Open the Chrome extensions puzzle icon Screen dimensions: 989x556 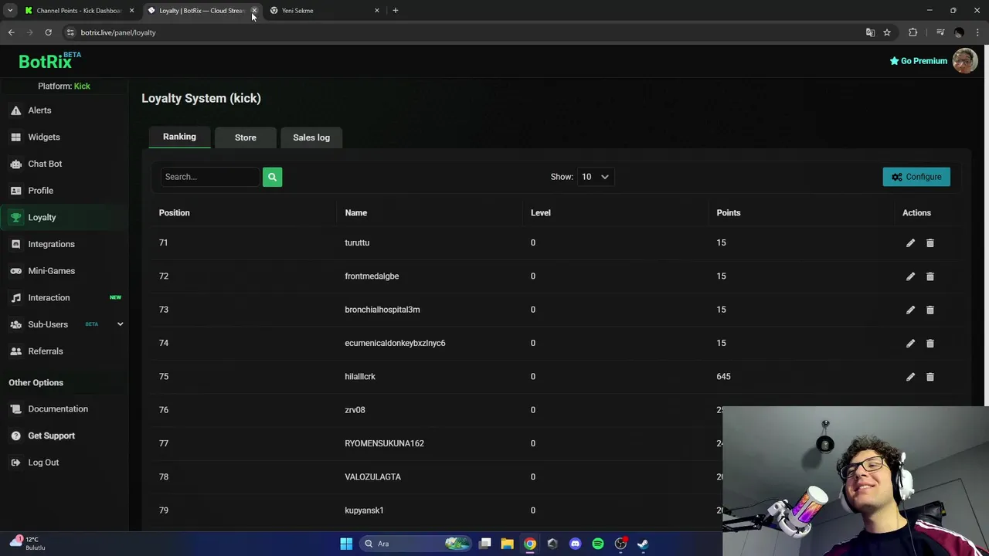[913, 32]
